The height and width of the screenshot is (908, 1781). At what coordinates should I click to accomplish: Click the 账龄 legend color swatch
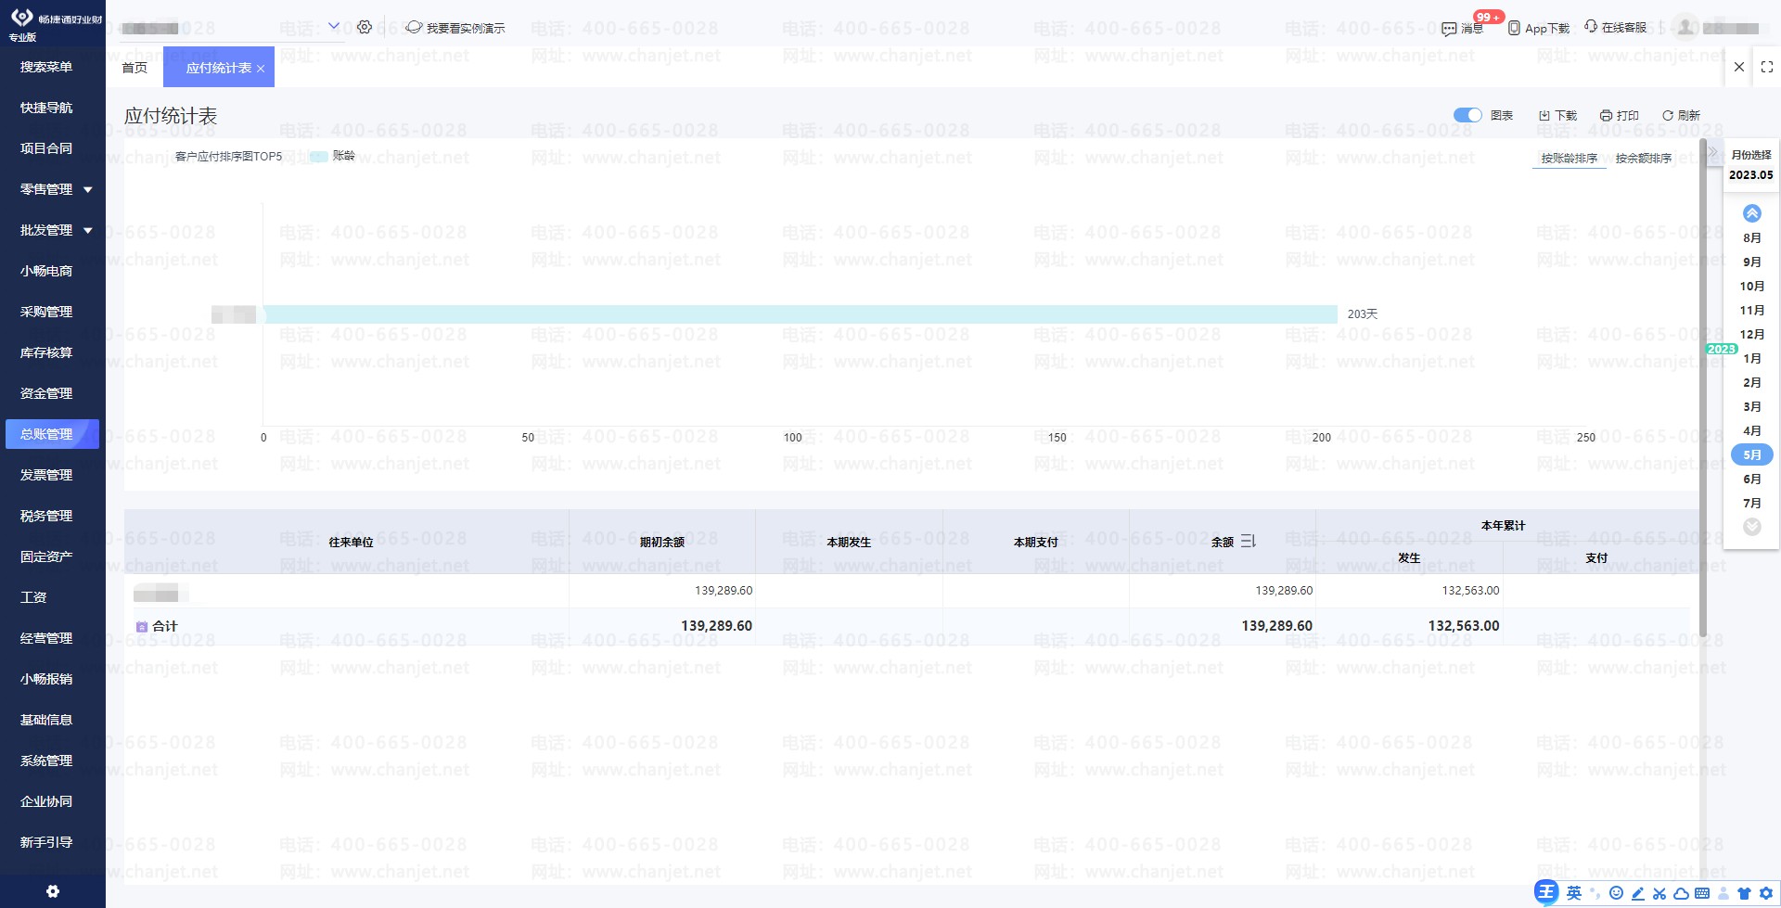coord(319,157)
